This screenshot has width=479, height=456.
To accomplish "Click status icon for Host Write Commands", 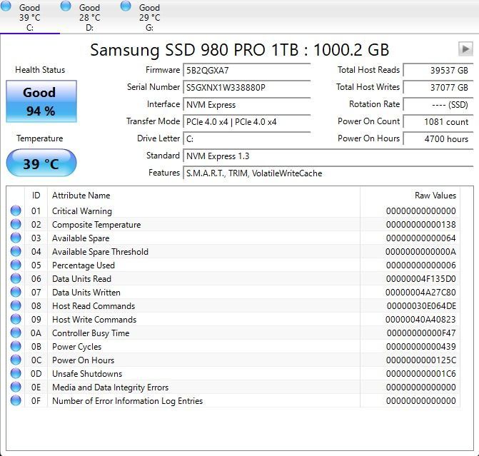I will click(x=16, y=319).
